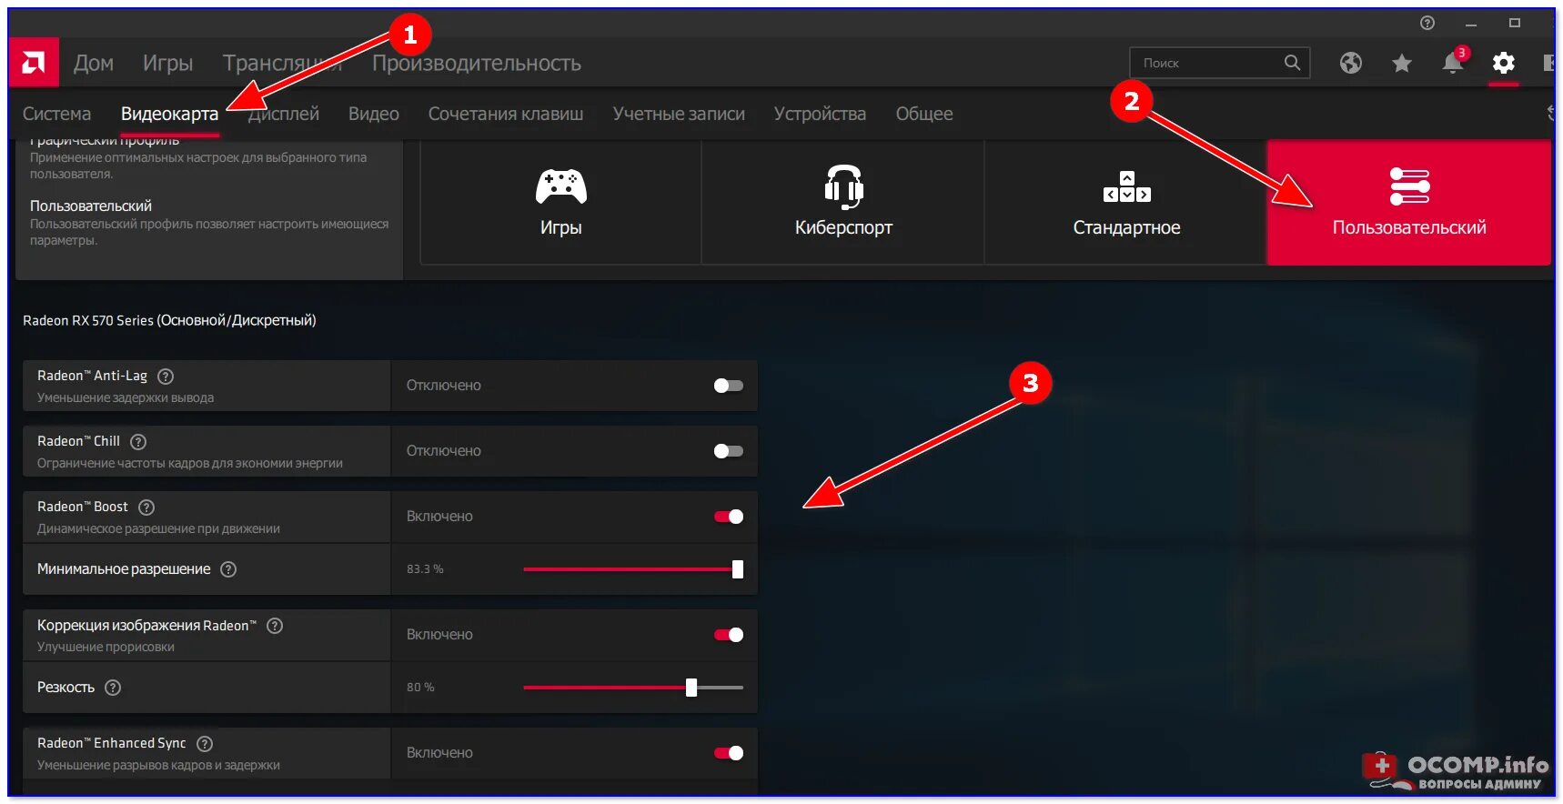
Task: Adjust the Минимальное разрешение slider
Action: [633, 569]
